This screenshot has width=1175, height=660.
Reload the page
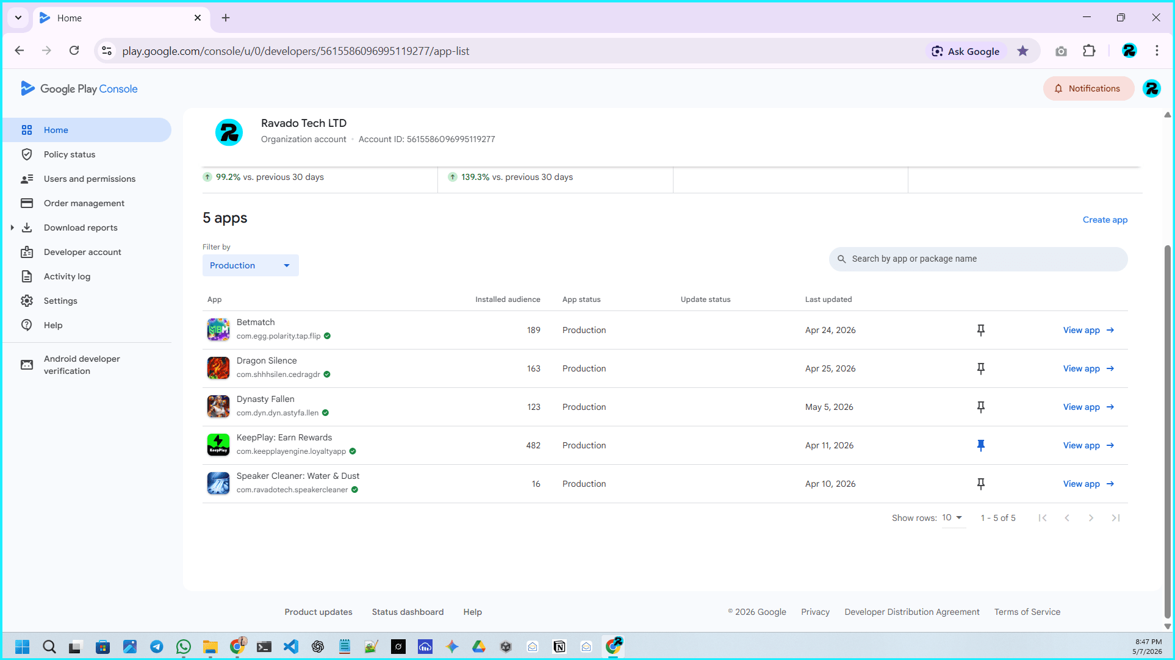click(74, 51)
